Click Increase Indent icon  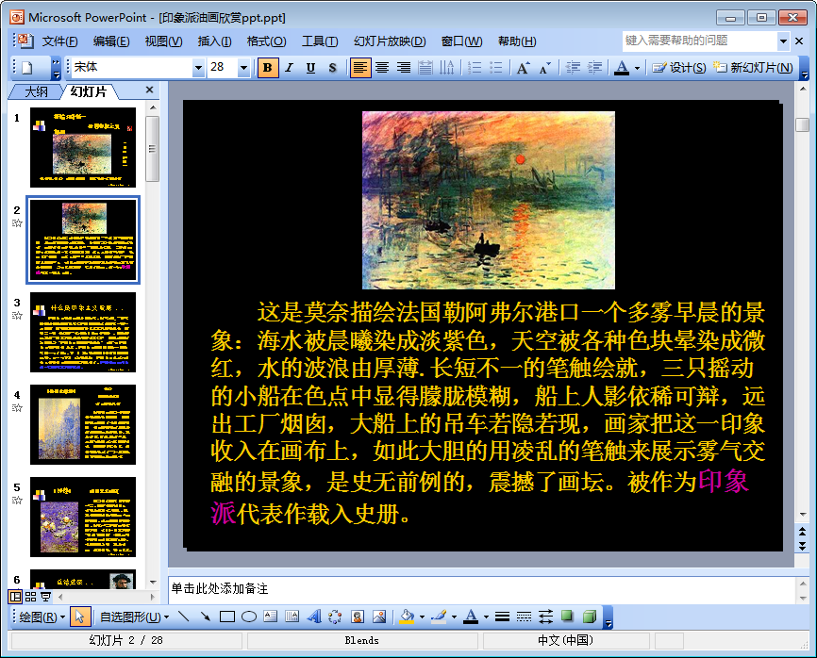coord(594,68)
